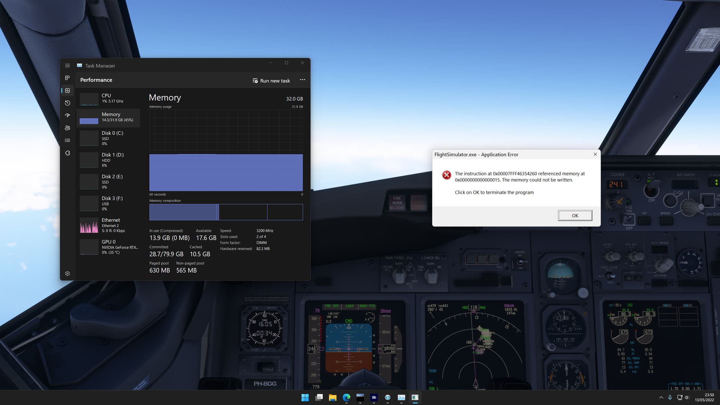Click OK to terminate FlightSimulator.exe
Image resolution: width=720 pixels, height=405 pixels.
coord(575,215)
